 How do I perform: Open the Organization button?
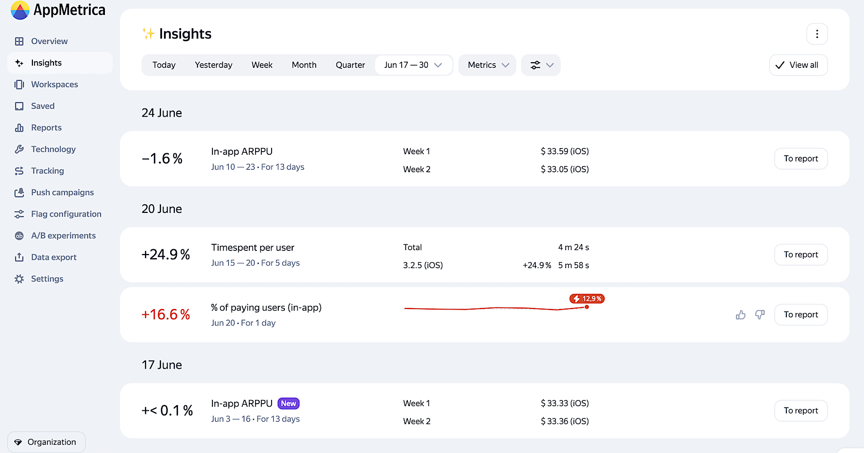click(x=46, y=442)
